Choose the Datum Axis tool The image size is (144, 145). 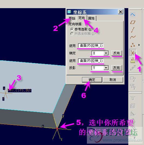coord(133,30)
